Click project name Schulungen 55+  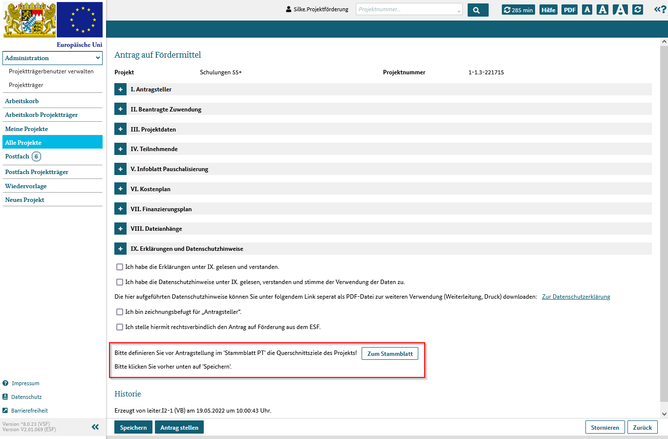221,72
